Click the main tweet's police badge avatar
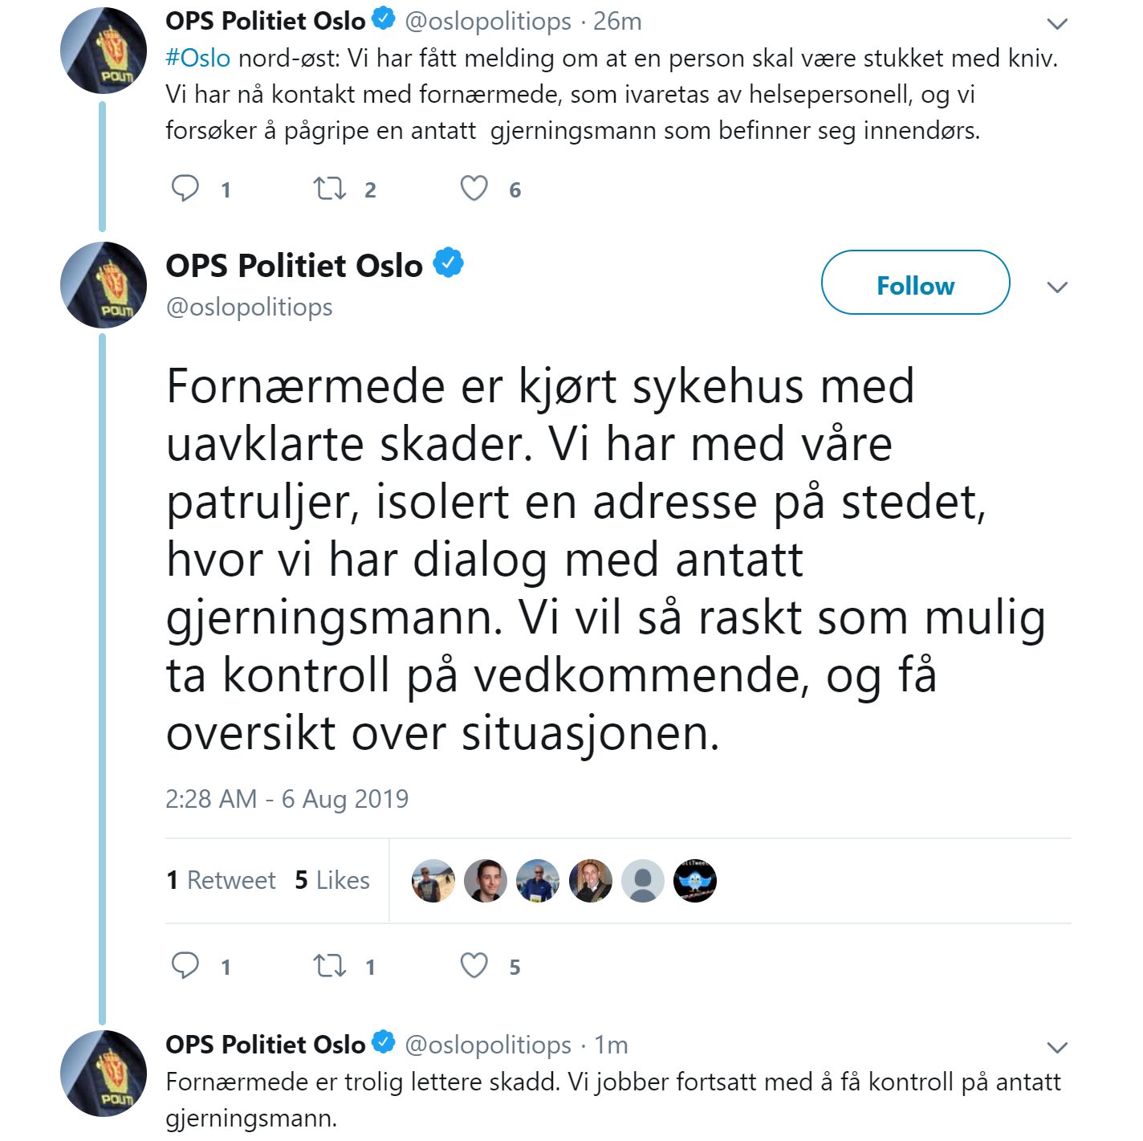The height and width of the screenshot is (1141, 1143). [104, 285]
